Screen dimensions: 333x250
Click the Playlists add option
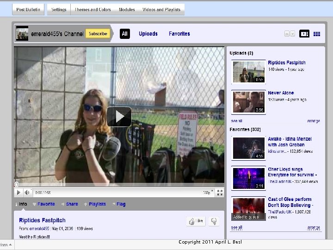click(95, 204)
